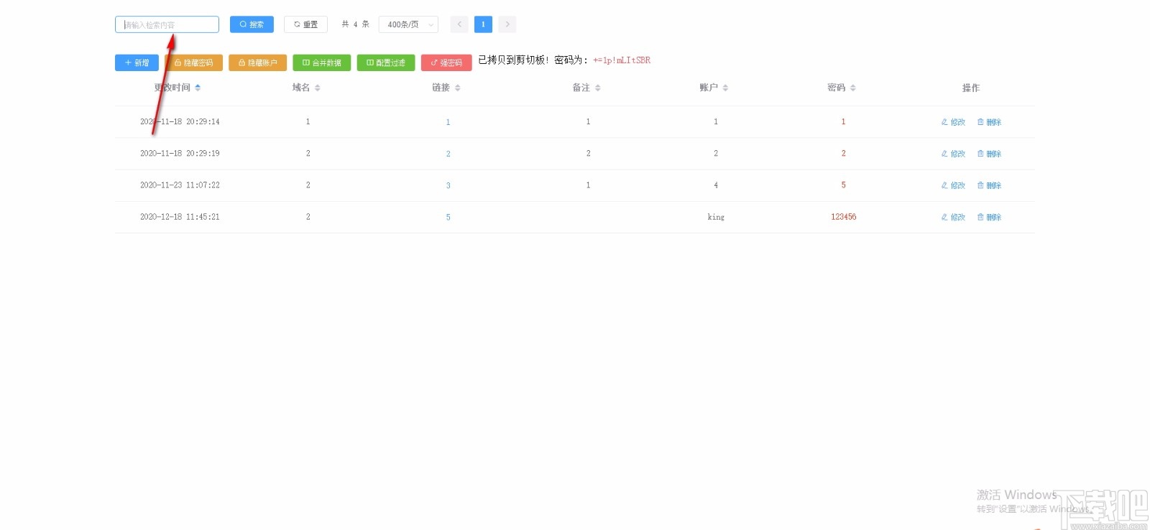Screen dimensions: 1150x530
Task: Edit the king account row with 修改
Action: [953, 217]
